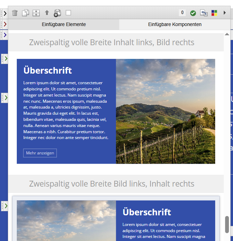Expand the dark blue chevron handle
The height and width of the screenshot is (241, 233).
click(5, 35)
